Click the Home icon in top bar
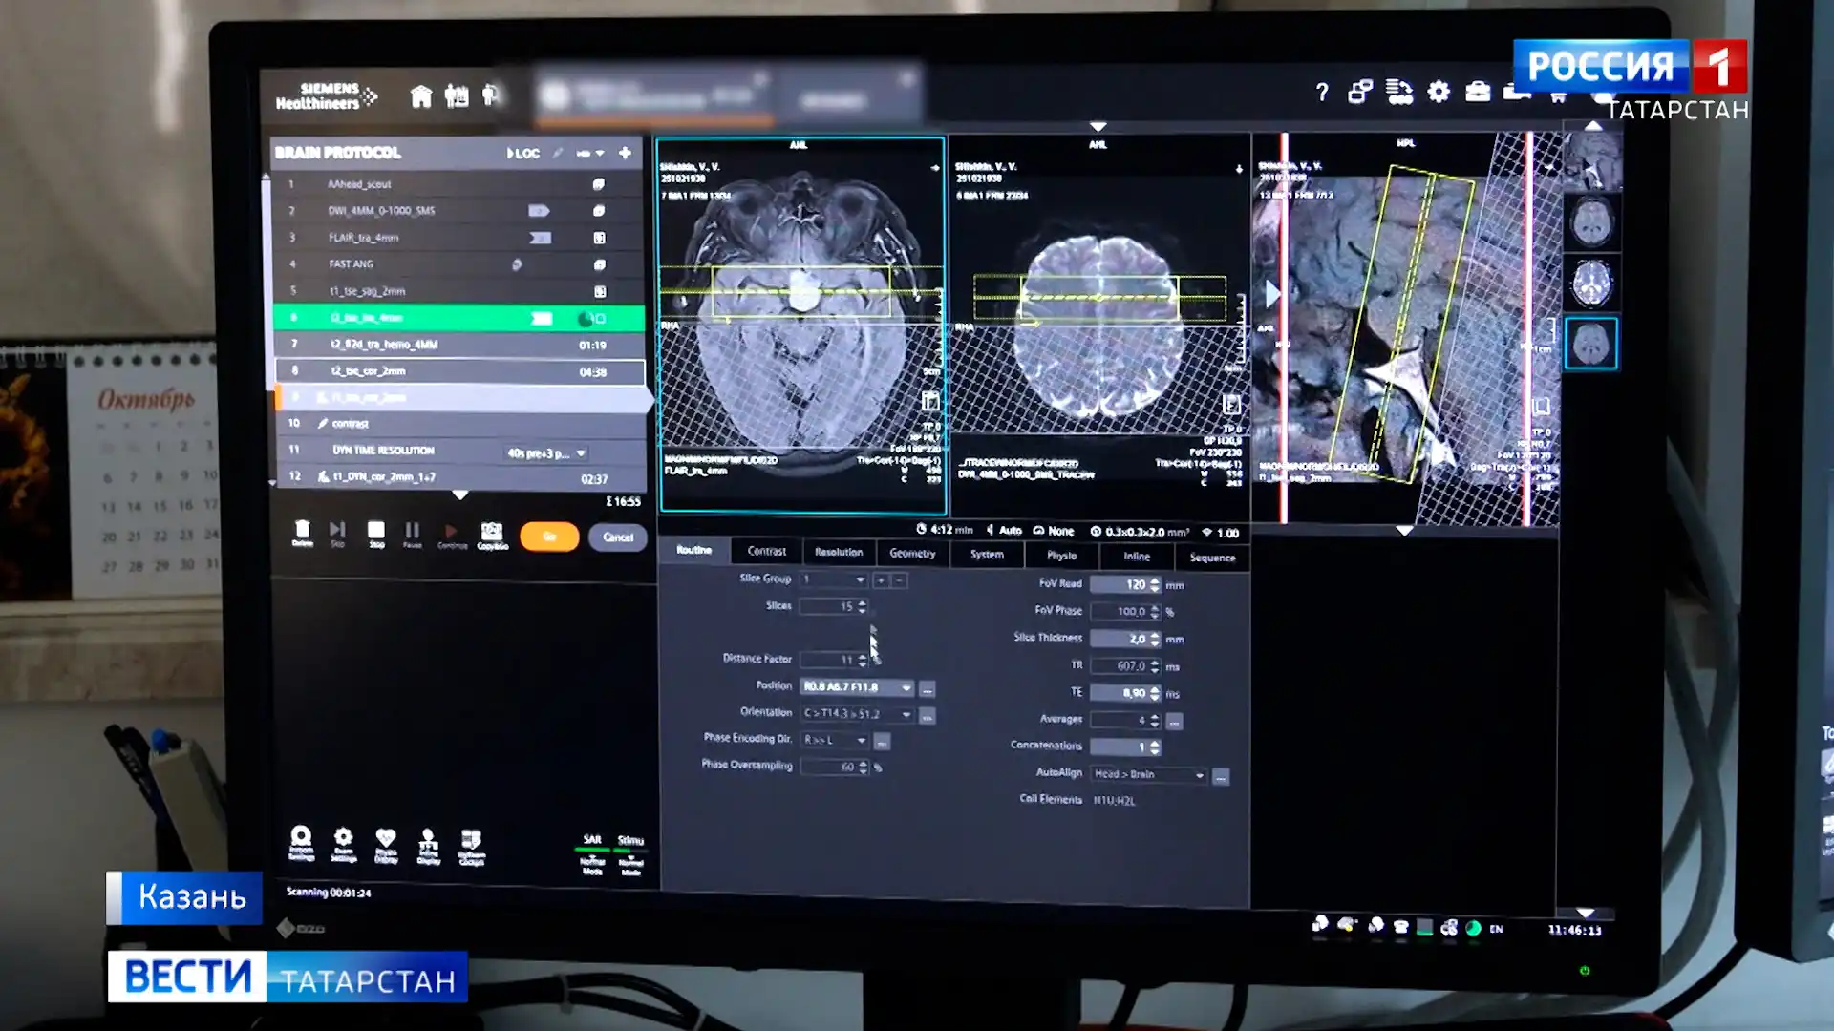Image resolution: width=1834 pixels, height=1031 pixels. (421, 95)
